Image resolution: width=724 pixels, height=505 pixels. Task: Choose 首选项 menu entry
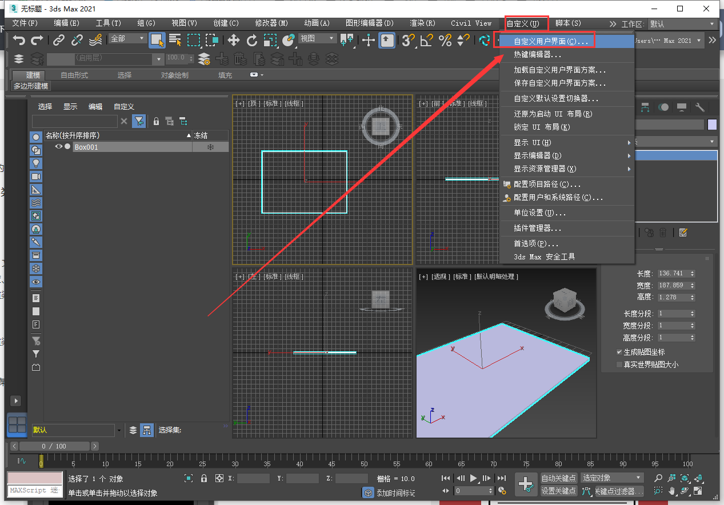[x=567, y=243]
